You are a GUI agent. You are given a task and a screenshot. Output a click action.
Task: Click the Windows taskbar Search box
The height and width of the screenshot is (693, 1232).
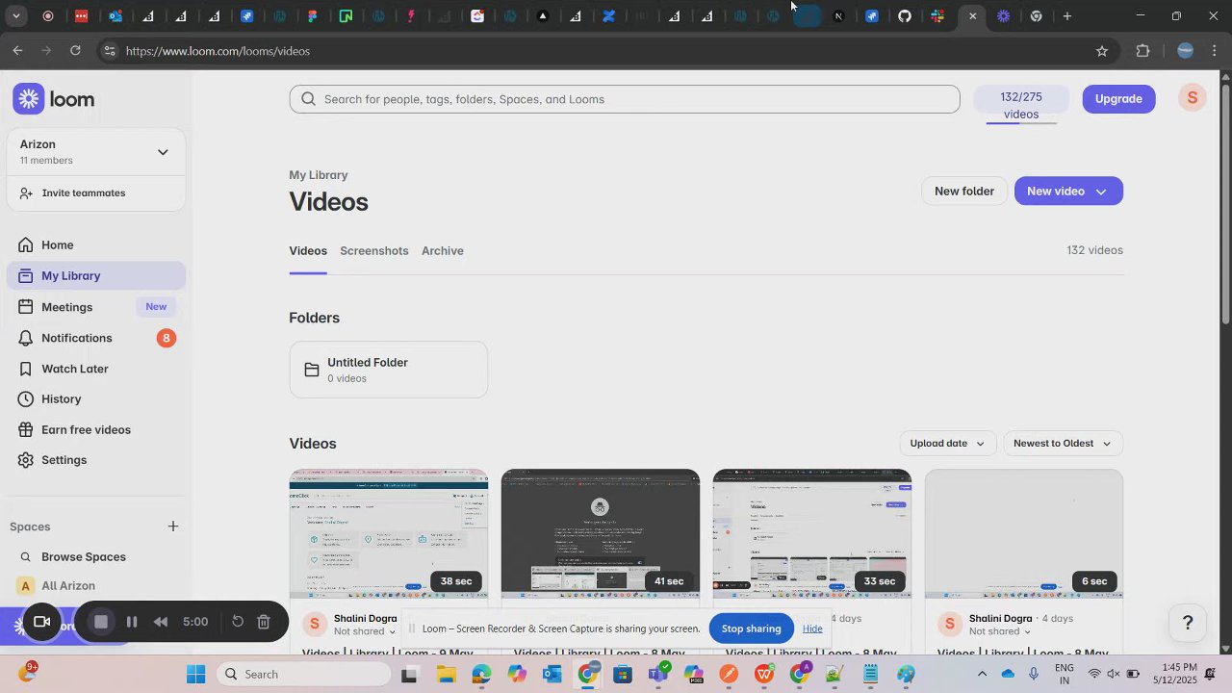tap(304, 674)
